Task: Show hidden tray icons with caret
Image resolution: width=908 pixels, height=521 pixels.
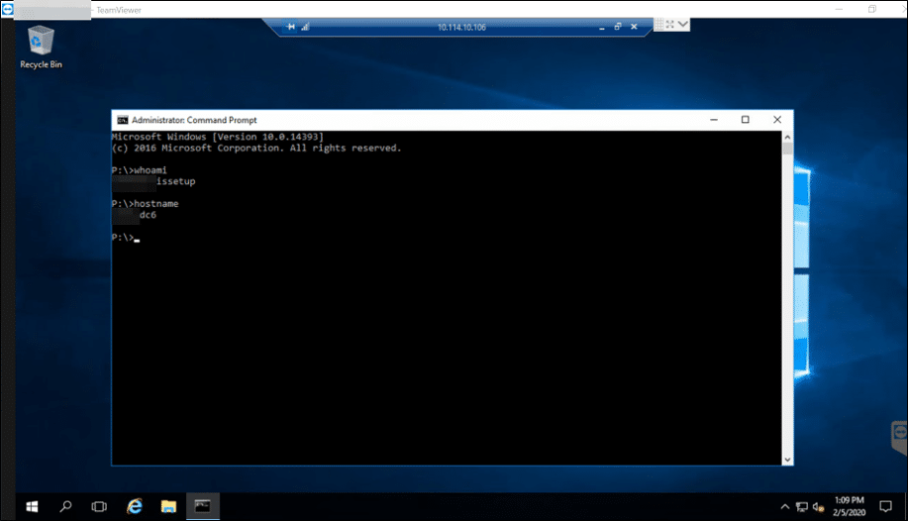Action: [x=785, y=505]
